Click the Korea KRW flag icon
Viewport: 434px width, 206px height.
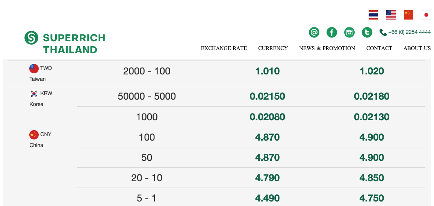(34, 94)
